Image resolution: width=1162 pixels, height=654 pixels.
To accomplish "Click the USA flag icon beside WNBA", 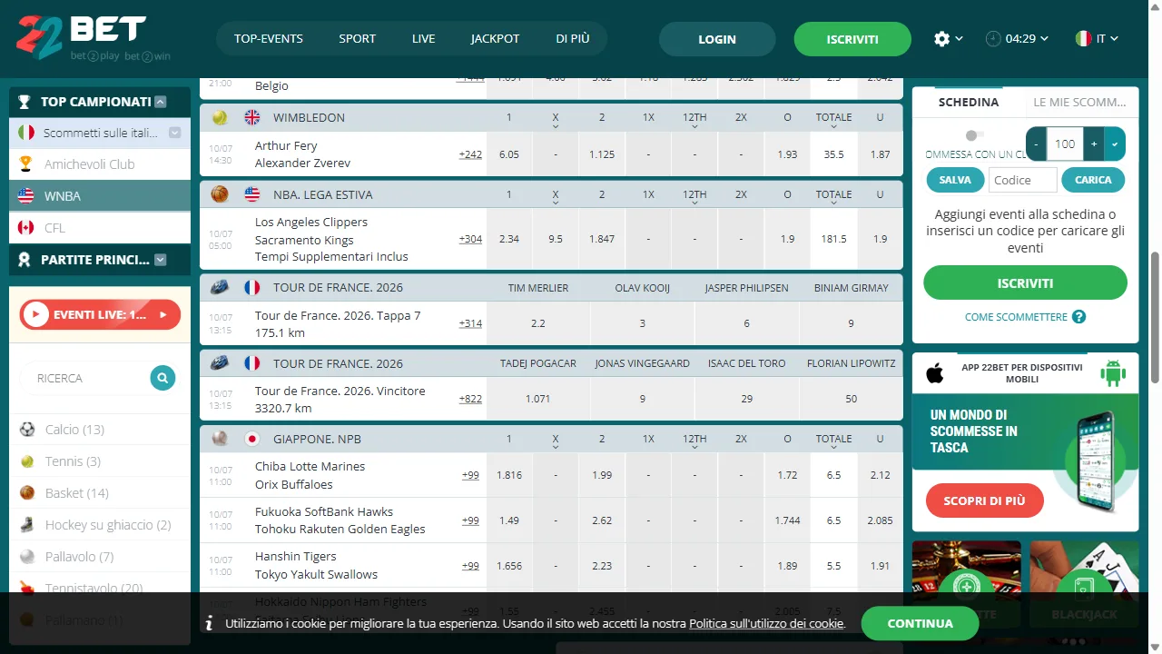I will [x=26, y=195].
